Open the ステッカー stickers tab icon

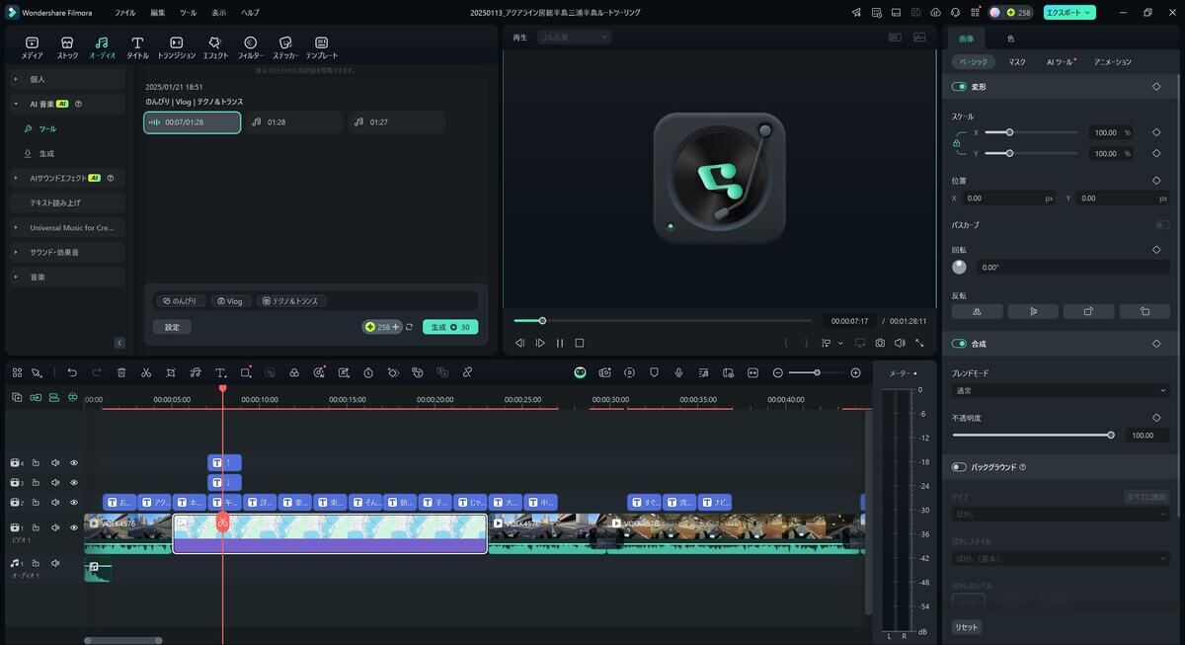click(x=284, y=42)
